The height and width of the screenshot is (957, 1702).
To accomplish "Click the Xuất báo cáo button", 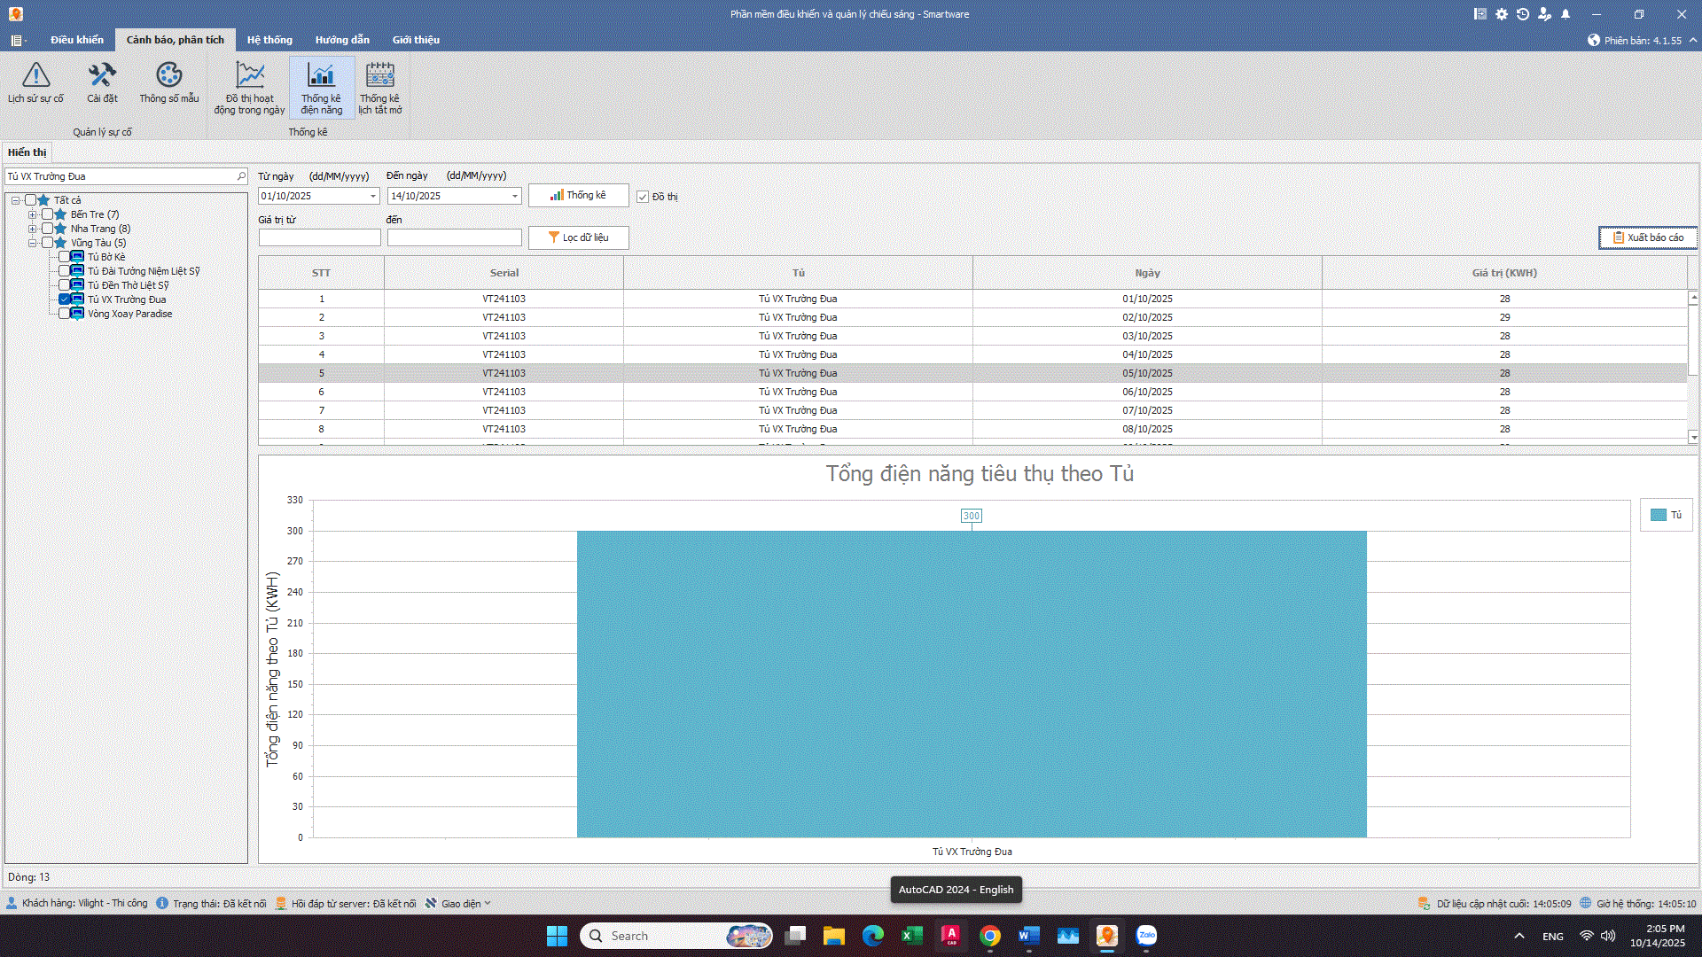I will [x=1647, y=237].
